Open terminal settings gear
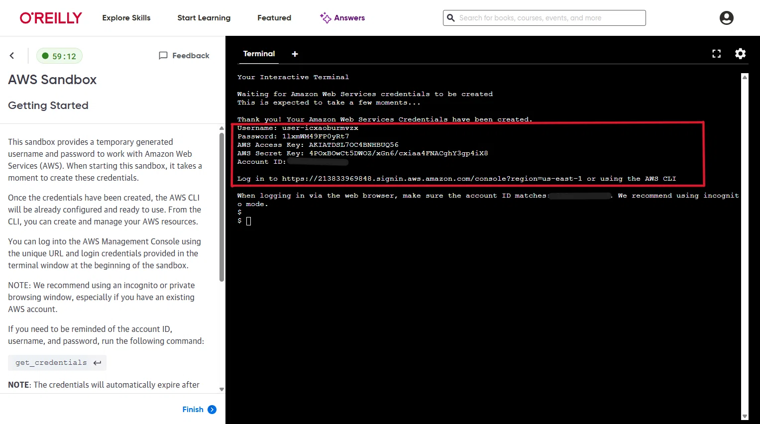This screenshot has height=424, width=760. coord(741,54)
